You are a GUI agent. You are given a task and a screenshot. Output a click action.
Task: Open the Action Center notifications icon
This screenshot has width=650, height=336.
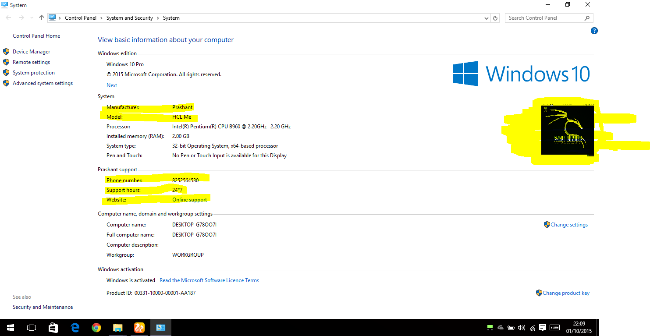point(543,327)
